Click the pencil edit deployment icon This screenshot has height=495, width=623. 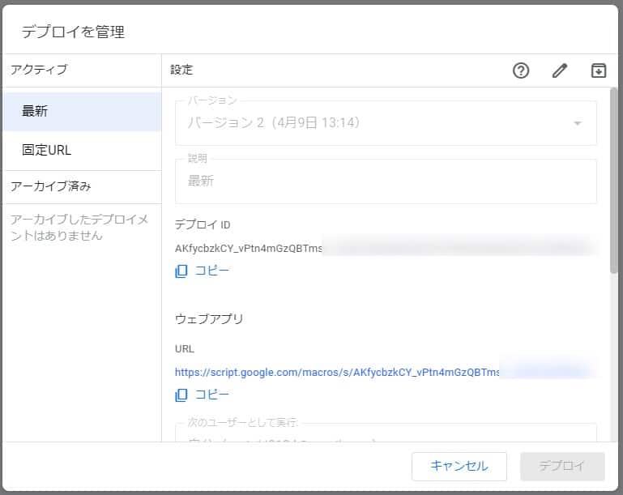pos(560,70)
